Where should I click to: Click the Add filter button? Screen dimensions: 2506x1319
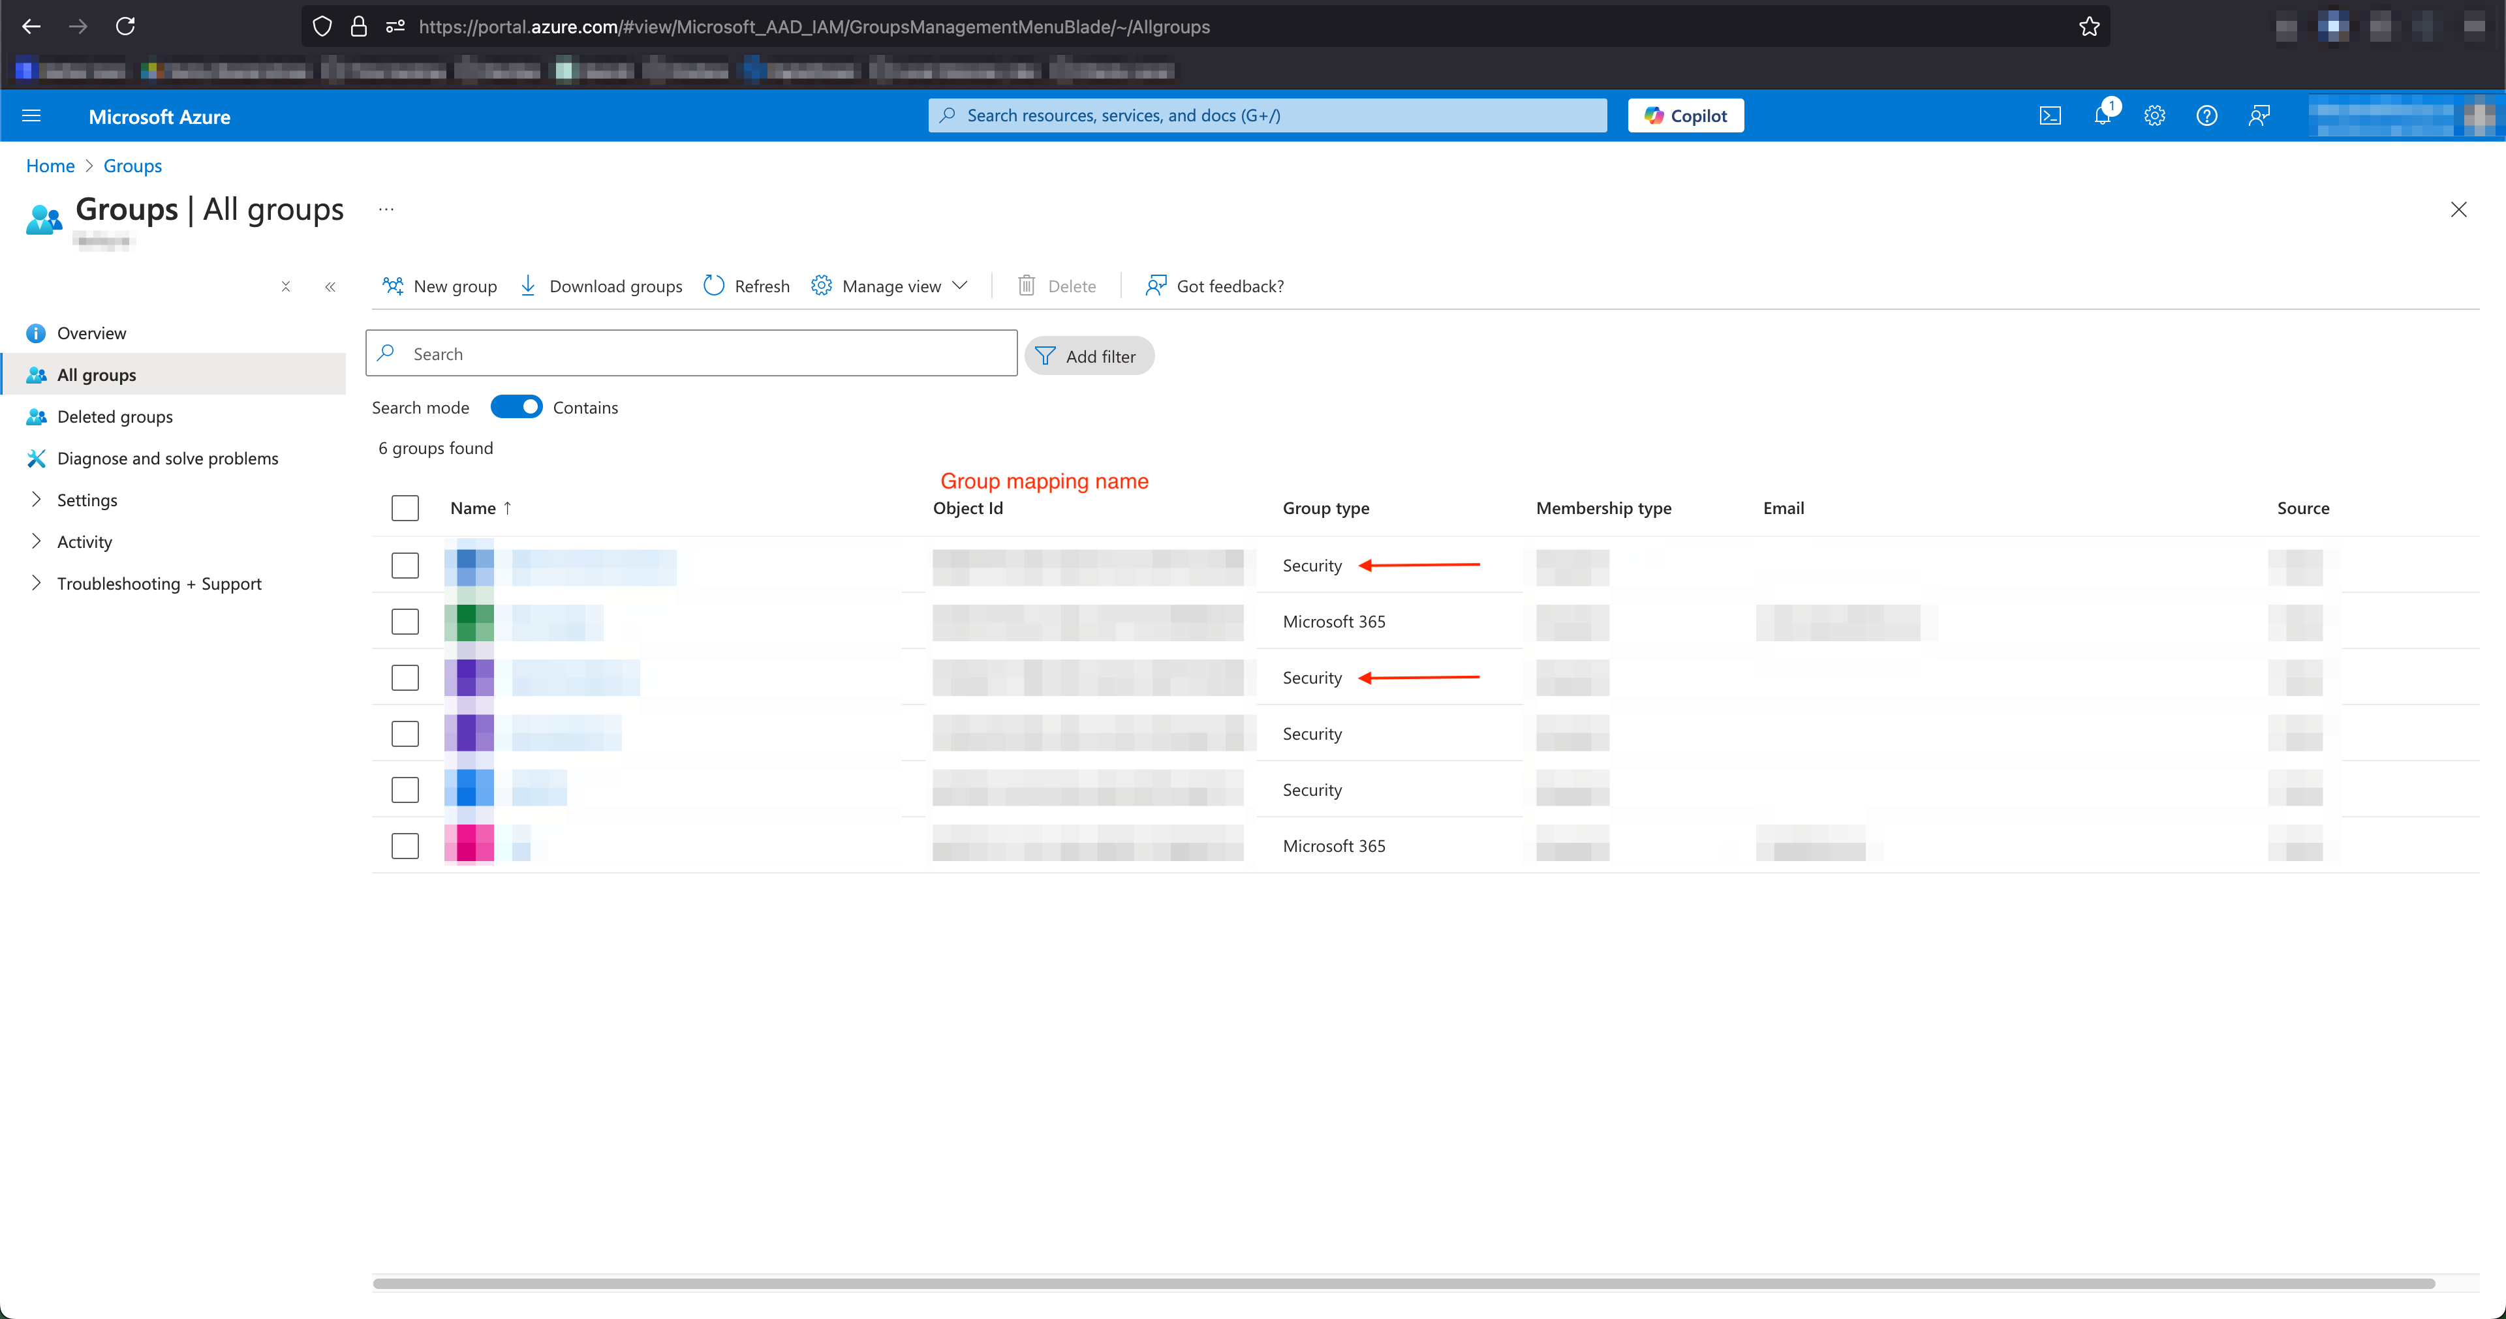tap(1089, 356)
